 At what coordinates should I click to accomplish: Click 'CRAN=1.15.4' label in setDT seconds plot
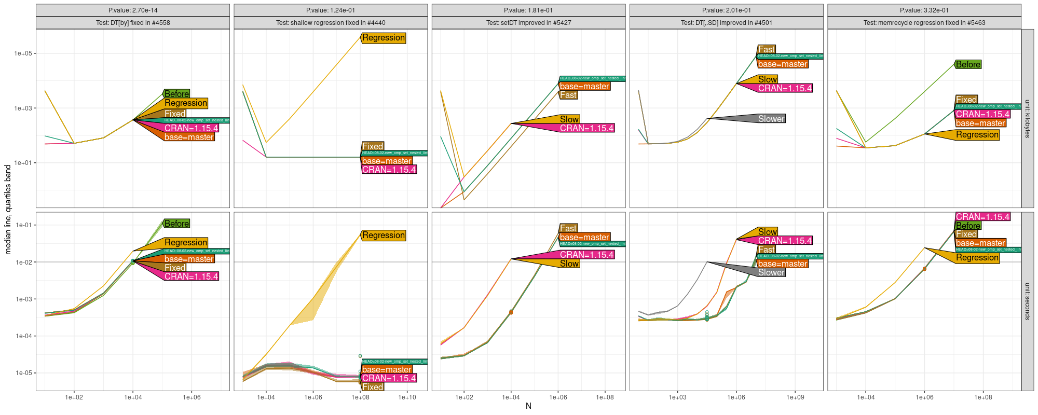pos(586,255)
